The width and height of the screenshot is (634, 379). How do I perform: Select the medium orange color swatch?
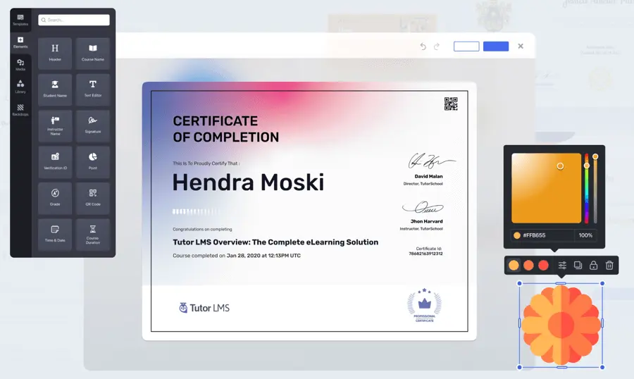tap(528, 266)
